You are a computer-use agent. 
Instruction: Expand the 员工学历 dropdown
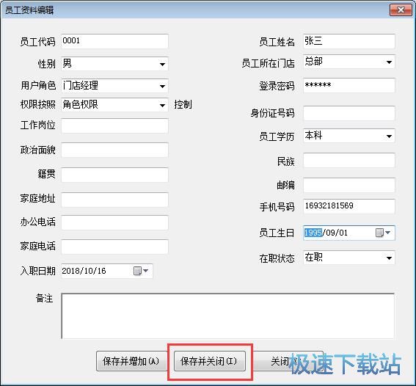coord(389,136)
